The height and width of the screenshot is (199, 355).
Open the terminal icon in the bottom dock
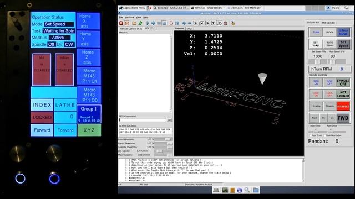pos(225,190)
